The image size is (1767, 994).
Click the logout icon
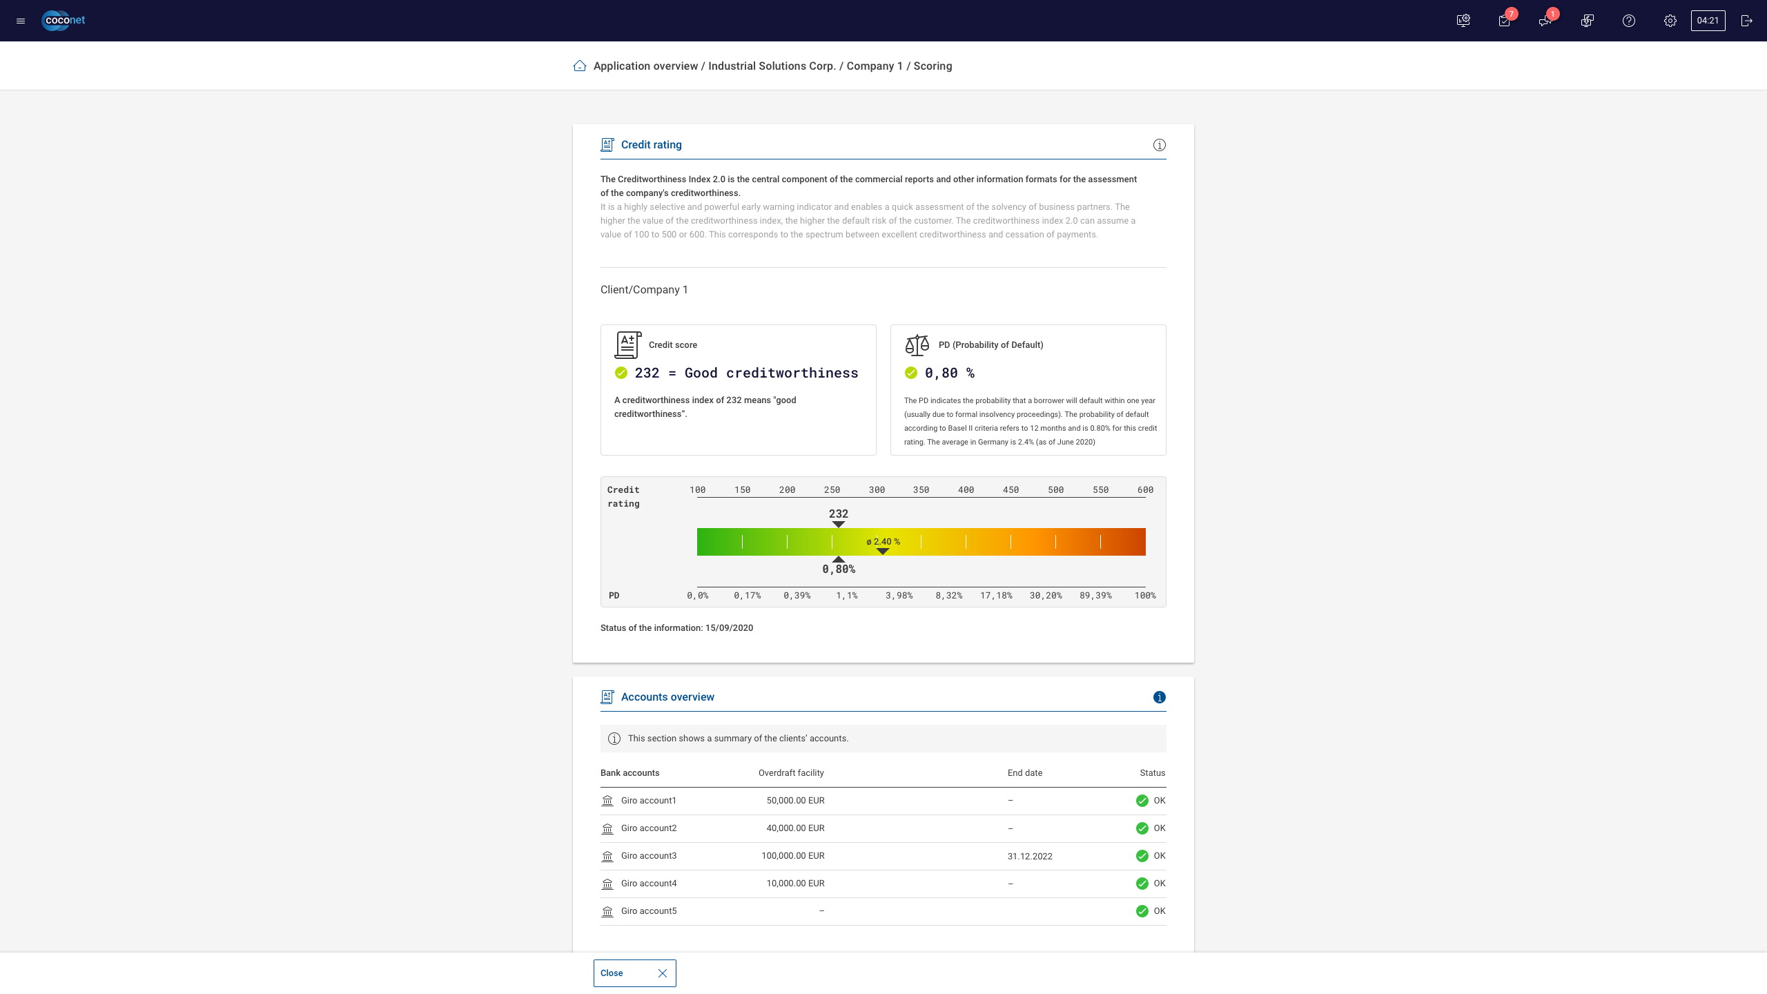1746,21
